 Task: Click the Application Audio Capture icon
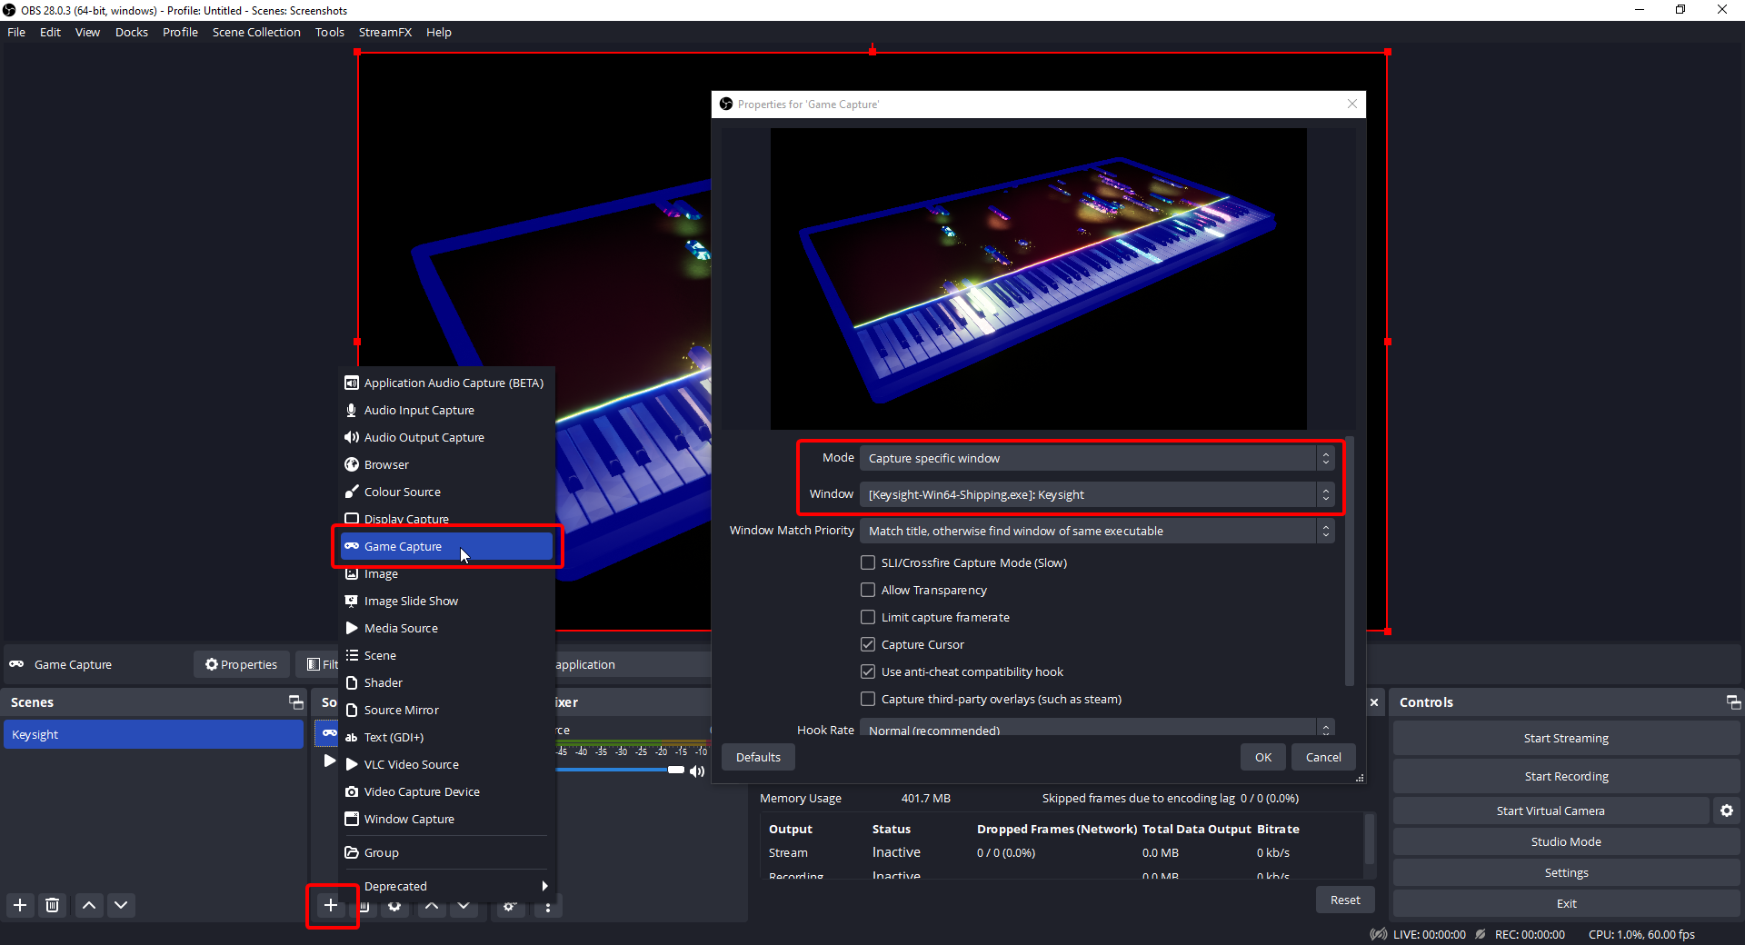point(352,383)
